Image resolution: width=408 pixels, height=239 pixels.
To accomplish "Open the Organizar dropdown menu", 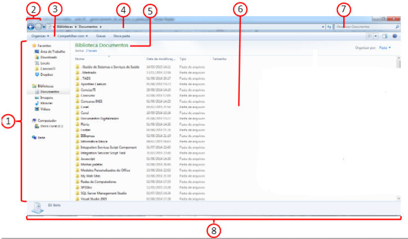I will 40,36.
